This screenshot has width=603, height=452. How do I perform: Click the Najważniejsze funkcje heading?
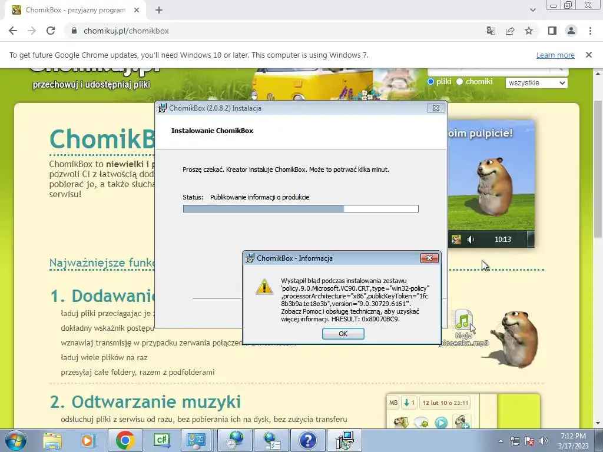[x=102, y=263]
